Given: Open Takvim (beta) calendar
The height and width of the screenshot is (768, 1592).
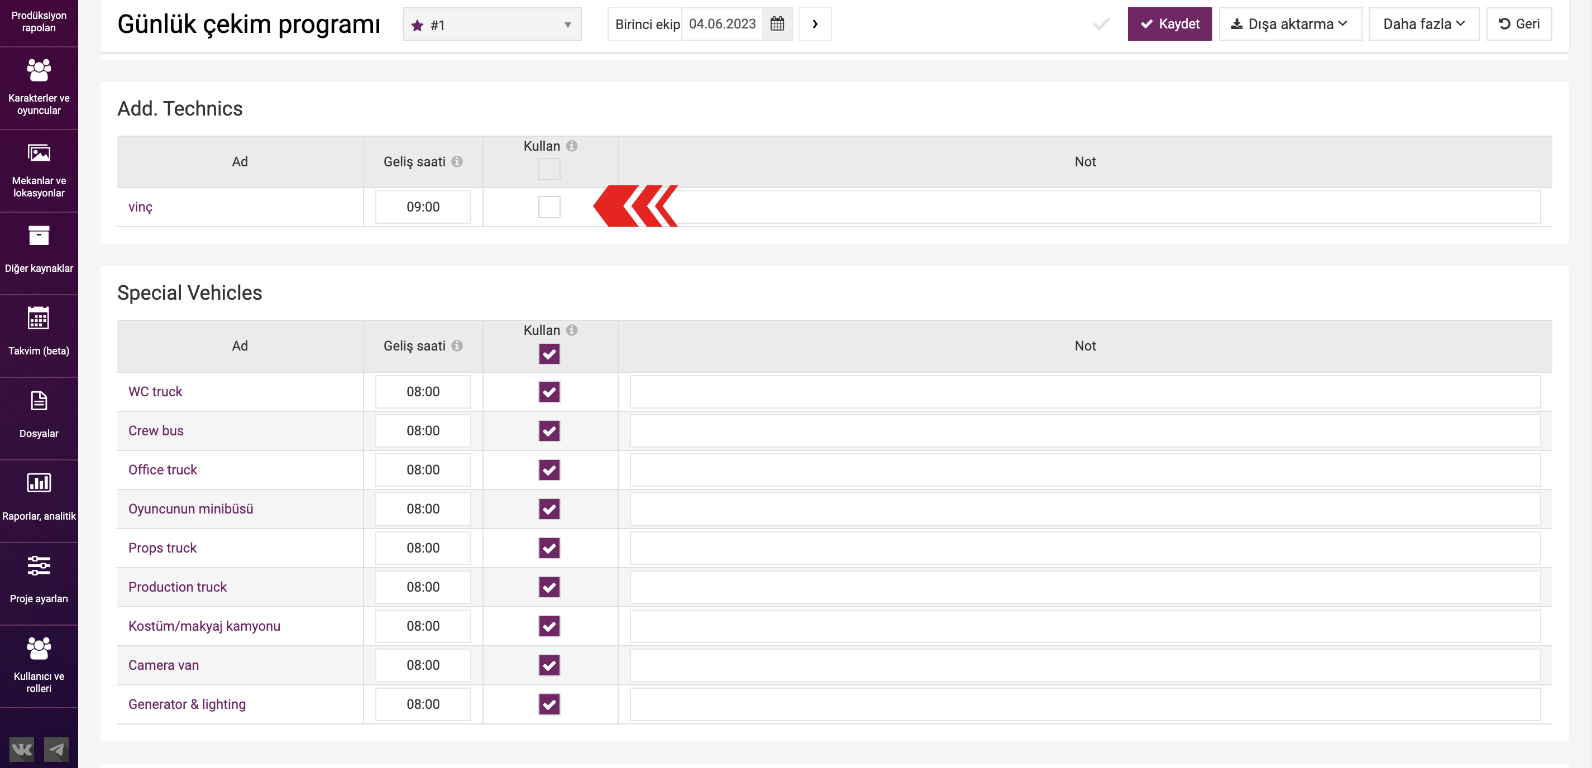Looking at the screenshot, I should pyautogui.click(x=39, y=335).
